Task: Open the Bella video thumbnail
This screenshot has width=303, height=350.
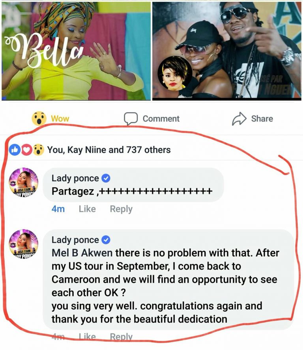Action: point(76,51)
